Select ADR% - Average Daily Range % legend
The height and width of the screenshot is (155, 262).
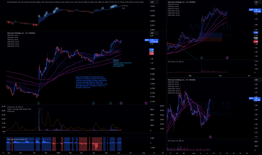(19, 109)
